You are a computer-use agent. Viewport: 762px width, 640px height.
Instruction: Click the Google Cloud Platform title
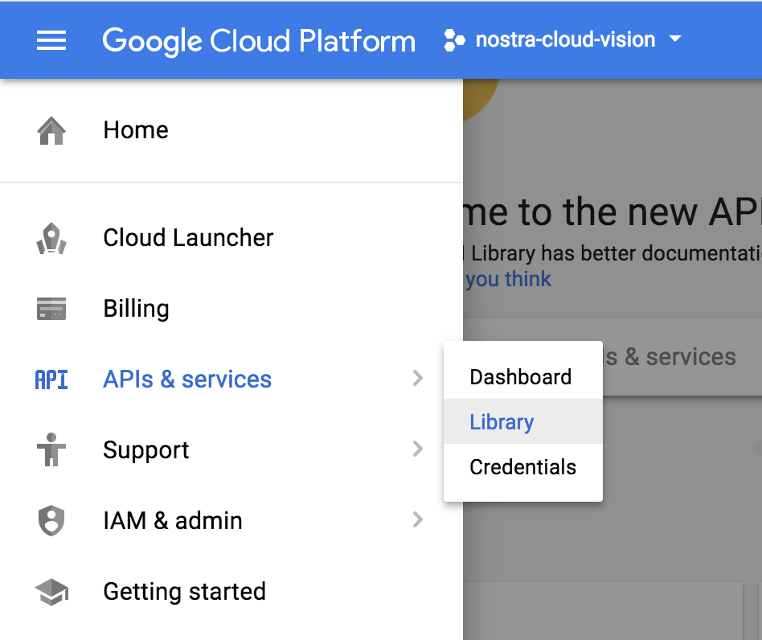point(259,41)
